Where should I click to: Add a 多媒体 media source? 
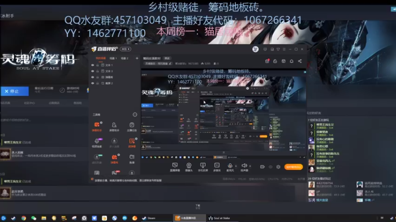(x=217, y=167)
